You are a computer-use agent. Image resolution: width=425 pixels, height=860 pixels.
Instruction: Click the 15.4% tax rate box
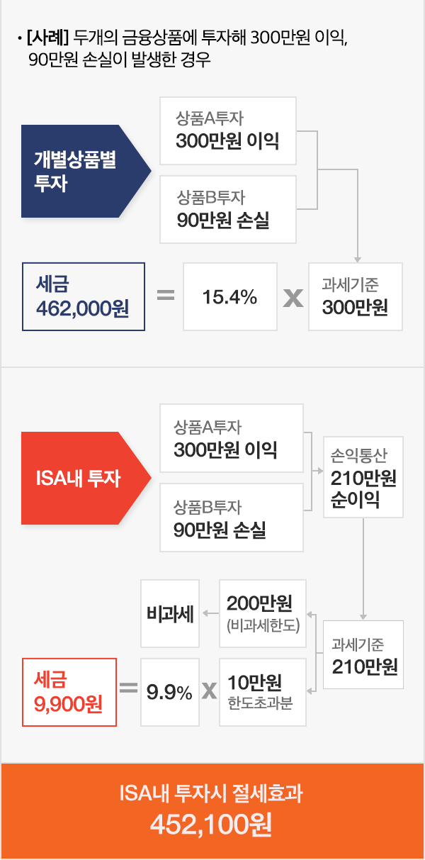click(229, 297)
